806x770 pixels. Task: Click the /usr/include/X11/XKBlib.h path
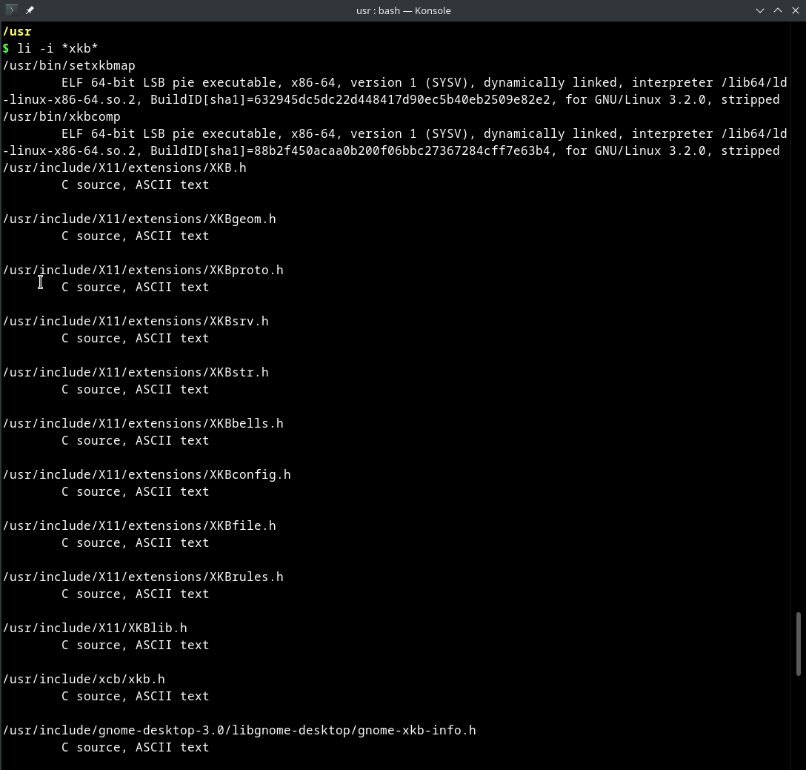point(95,628)
